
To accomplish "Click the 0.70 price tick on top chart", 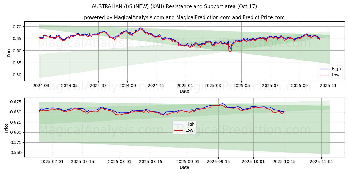I will click(17, 27).
